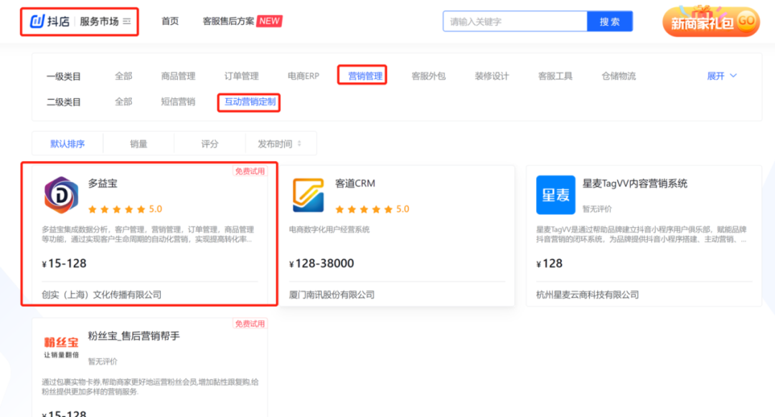The width and height of the screenshot is (775, 417).
Task: Select 装修设计 category
Action: click(492, 76)
